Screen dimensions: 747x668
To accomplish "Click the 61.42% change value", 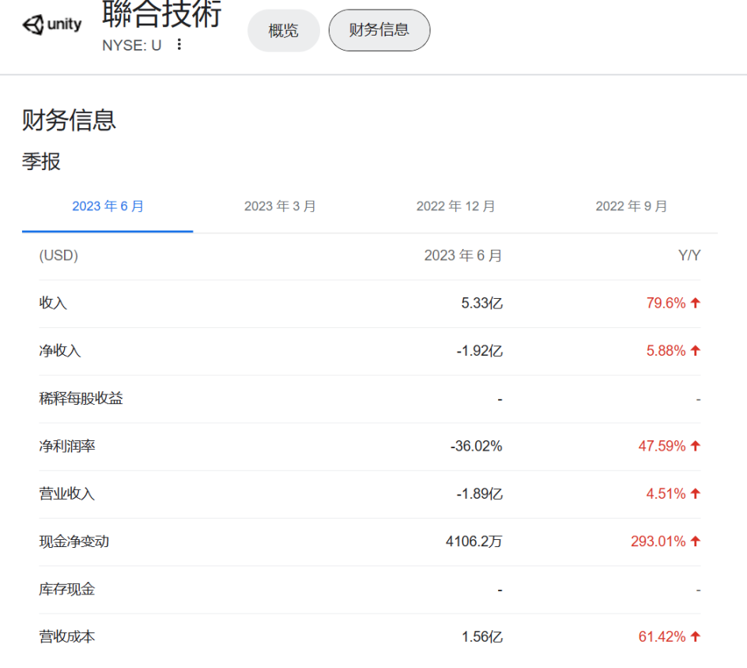I will coord(662,636).
